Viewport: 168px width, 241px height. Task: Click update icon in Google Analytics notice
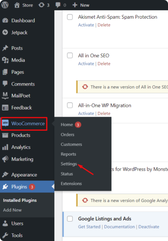85,200
